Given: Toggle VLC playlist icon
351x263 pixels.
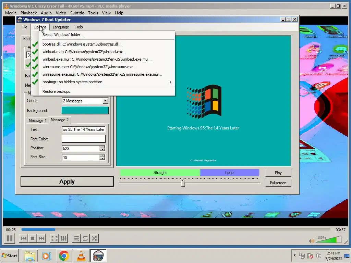Looking at the screenshot, I should coord(76,238).
